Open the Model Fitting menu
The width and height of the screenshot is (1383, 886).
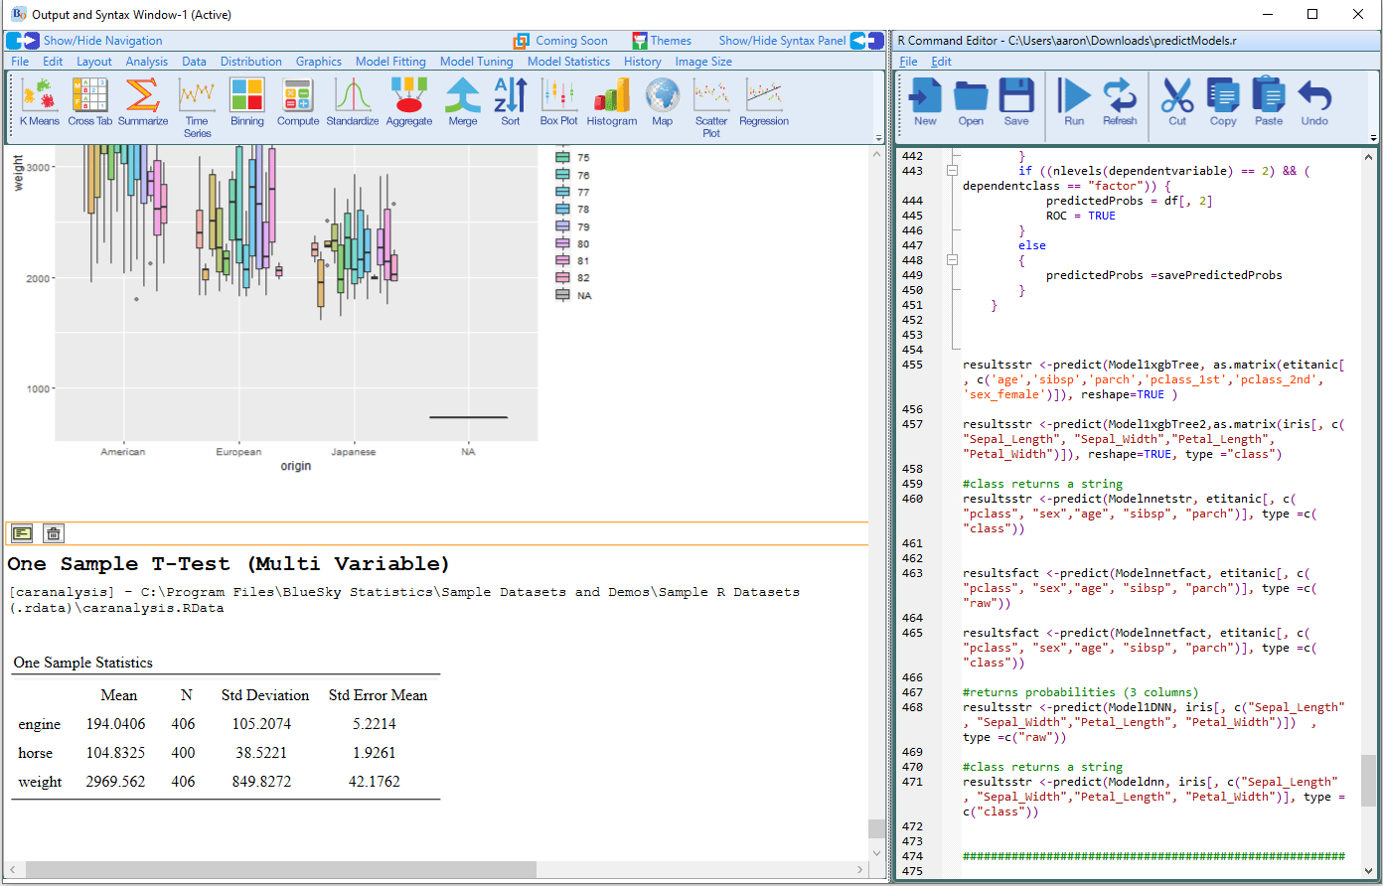click(x=390, y=61)
